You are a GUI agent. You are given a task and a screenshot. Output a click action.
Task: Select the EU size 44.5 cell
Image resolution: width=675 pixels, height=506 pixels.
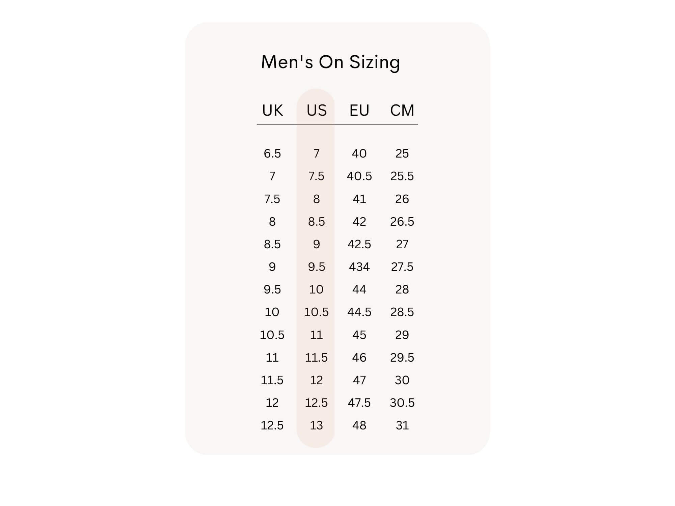(x=359, y=312)
